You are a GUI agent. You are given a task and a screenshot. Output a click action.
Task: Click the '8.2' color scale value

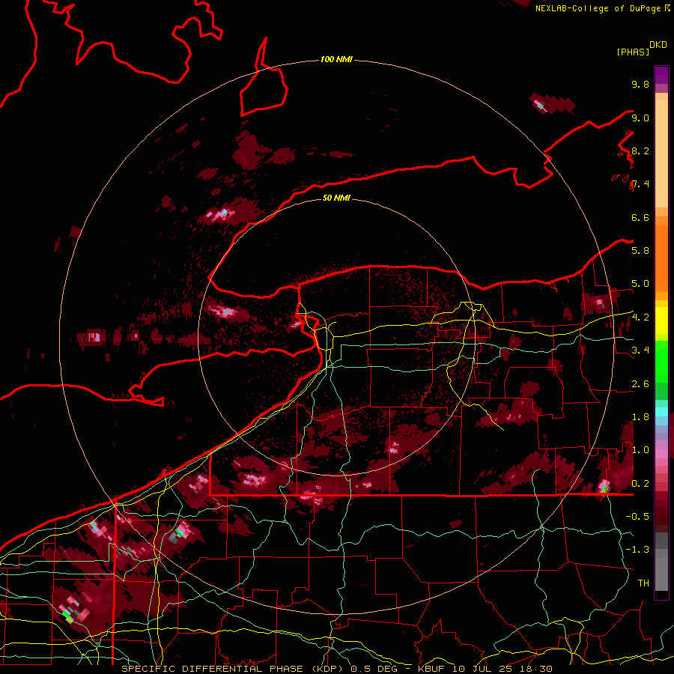(x=640, y=151)
